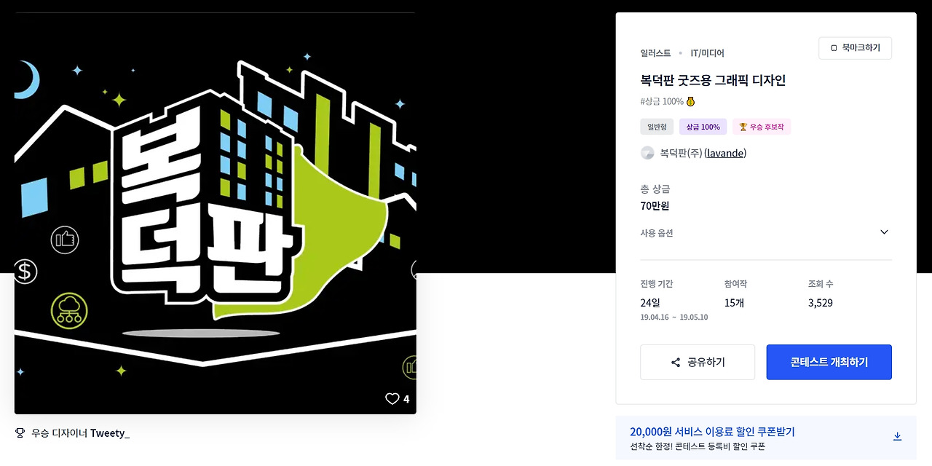
Task: Click the trophy icon next to 우승 디자이너
Action: [x=20, y=433]
